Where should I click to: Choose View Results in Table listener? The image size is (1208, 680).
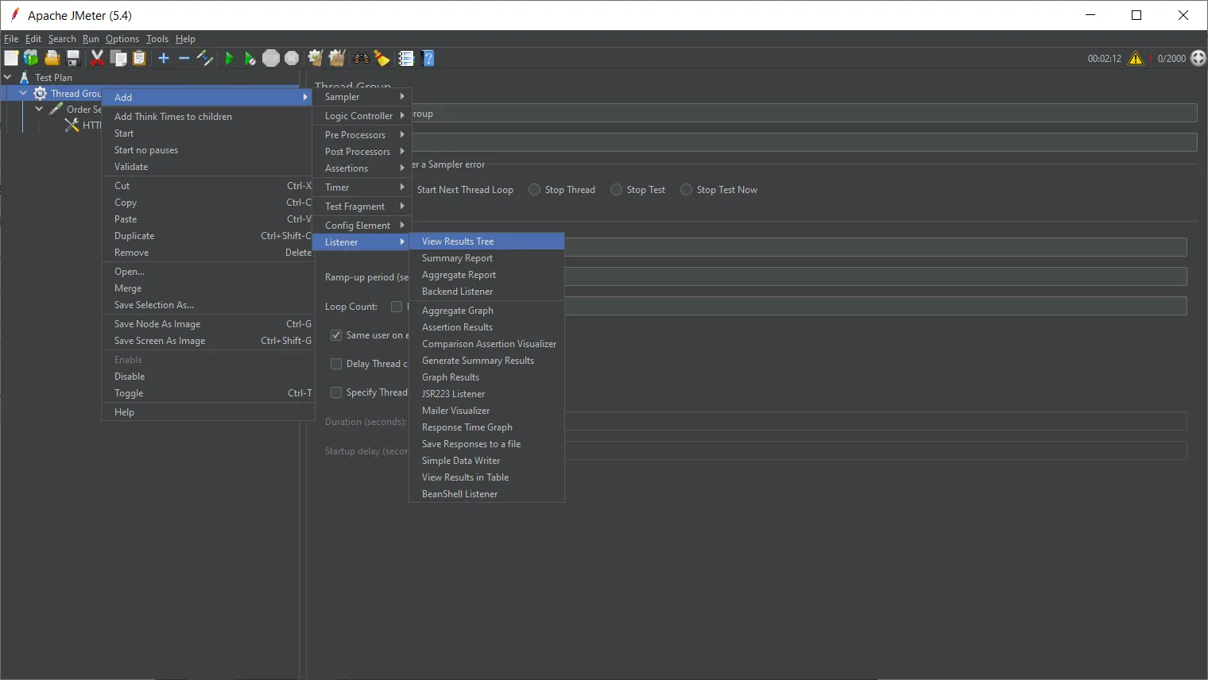(x=486, y=477)
